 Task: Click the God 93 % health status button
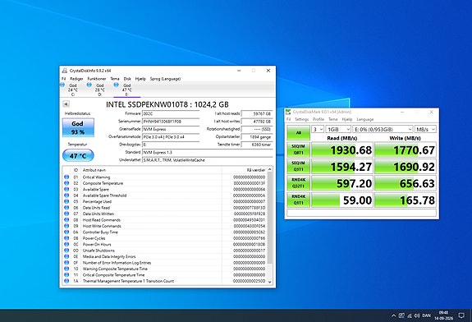(78, 127)
